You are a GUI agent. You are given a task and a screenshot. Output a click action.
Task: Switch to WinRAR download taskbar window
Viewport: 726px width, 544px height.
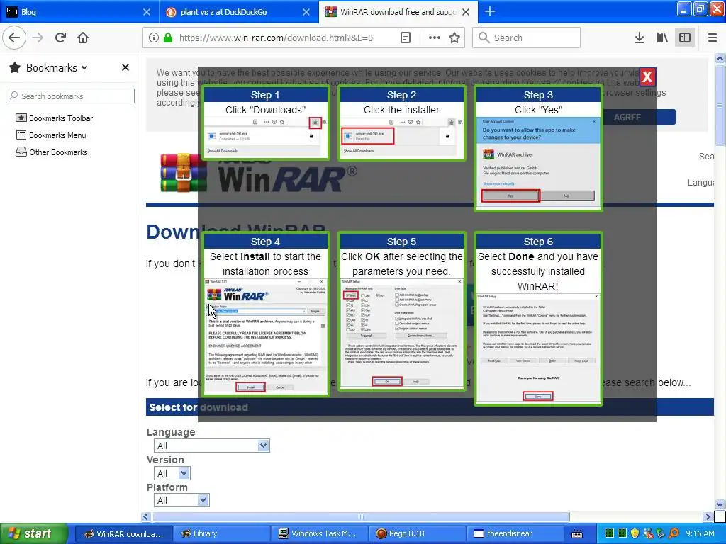tap(123, 533)
